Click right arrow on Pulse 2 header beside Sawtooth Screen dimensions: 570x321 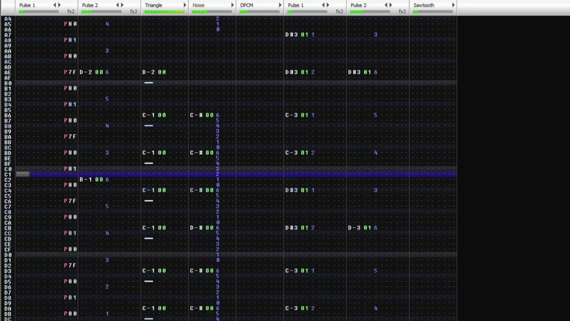391,5
